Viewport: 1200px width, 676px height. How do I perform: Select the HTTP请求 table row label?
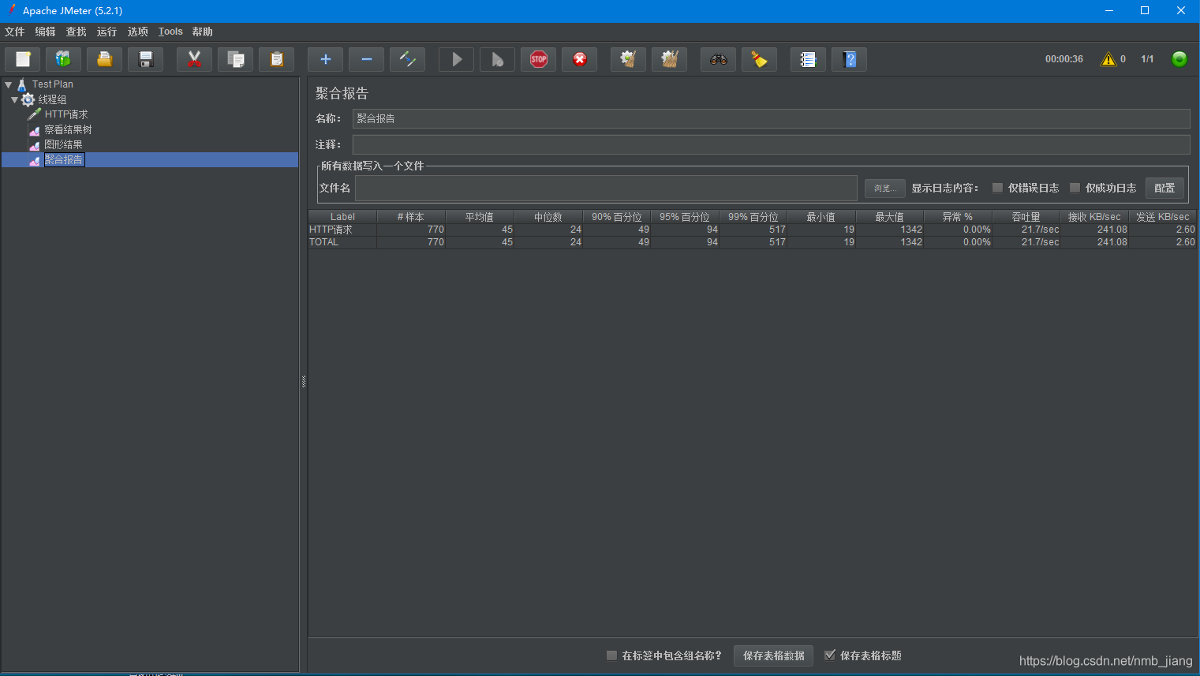point(331,230)
